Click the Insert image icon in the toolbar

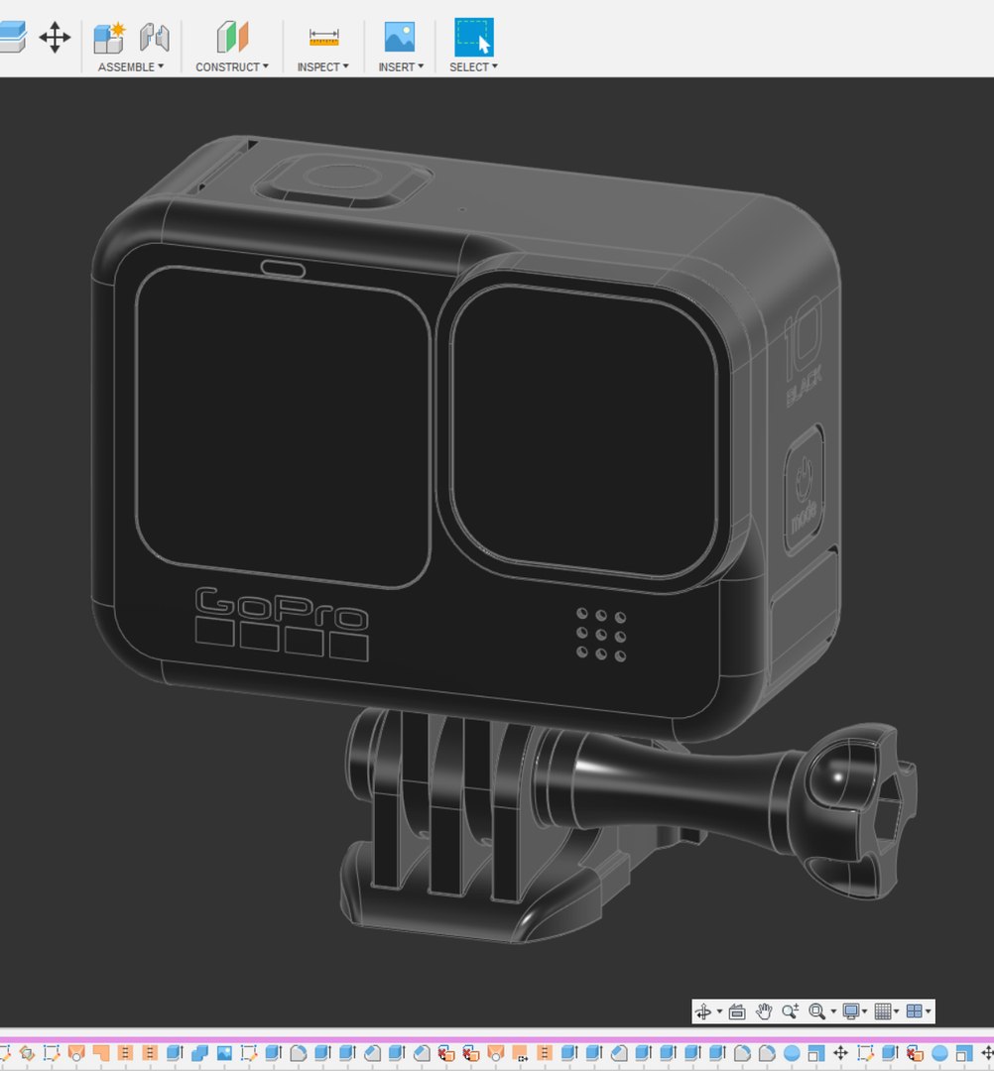[400, 37]
